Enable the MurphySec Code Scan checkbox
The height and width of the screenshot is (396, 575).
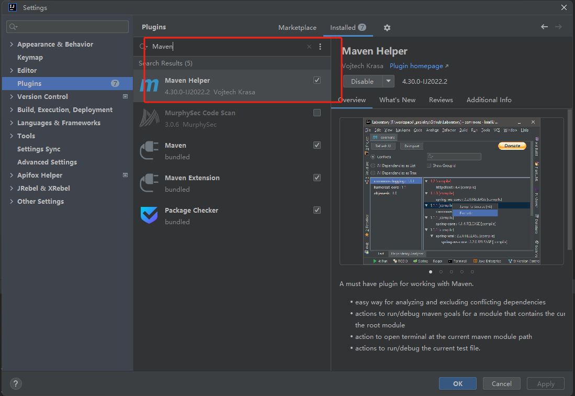point(317,113)
